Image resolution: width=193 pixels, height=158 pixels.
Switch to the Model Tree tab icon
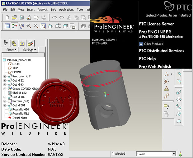coord(6,43)
